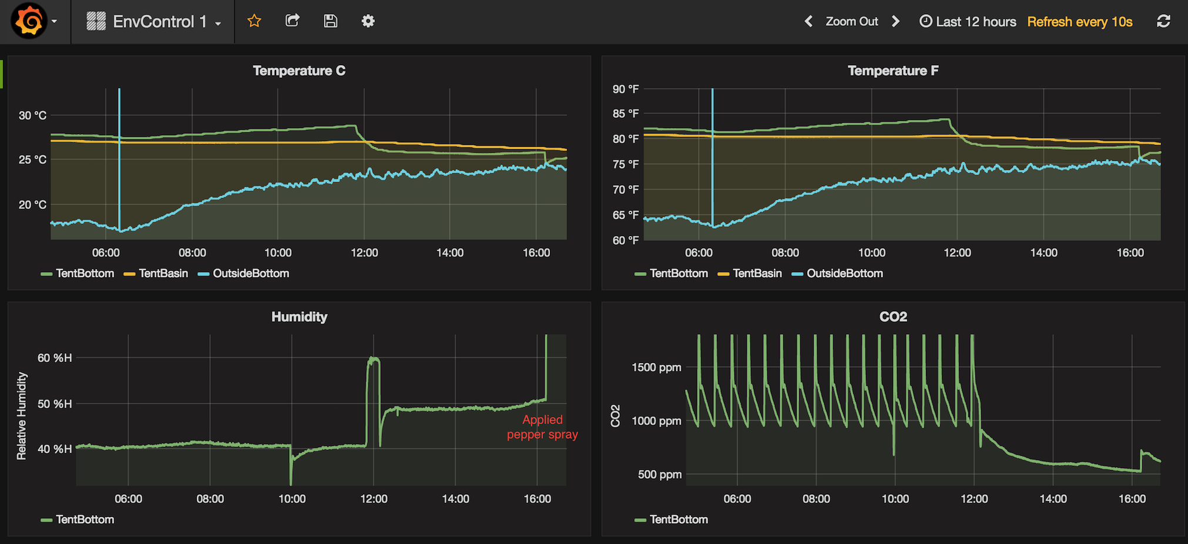Viewport: 1188px width, 544px height.
Task: Toggle the OutsideBottom series in the Temperature F legend
Action: pos(844,273)
